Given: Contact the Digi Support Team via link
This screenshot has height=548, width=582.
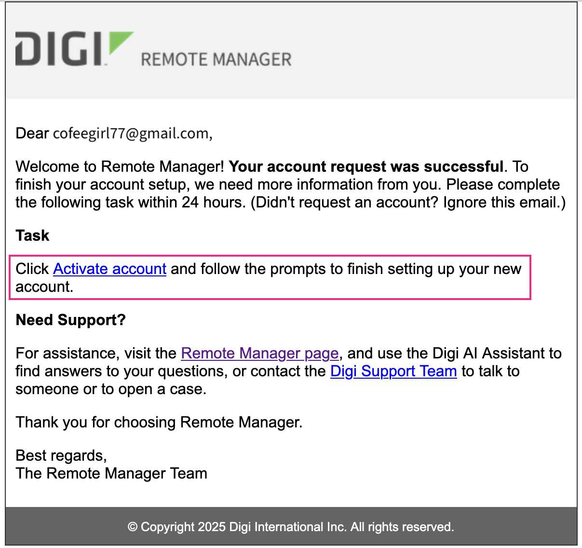Looking at the screenshot, I should [x=393, y=371].
